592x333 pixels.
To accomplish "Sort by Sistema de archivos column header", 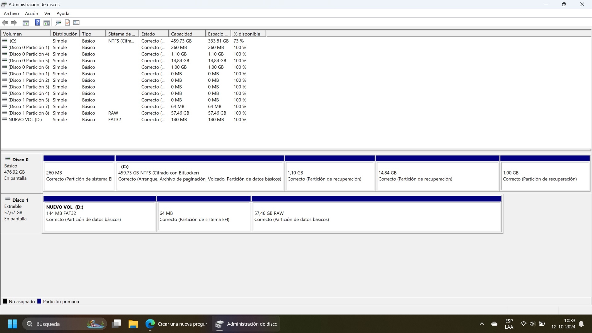I will 122,34.
